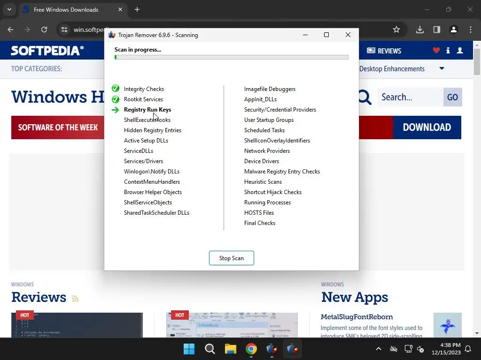This screenshot has width=481, height=360.
Task: Expand the categories dropdown arrow
Action: click(x=442, y=68)
